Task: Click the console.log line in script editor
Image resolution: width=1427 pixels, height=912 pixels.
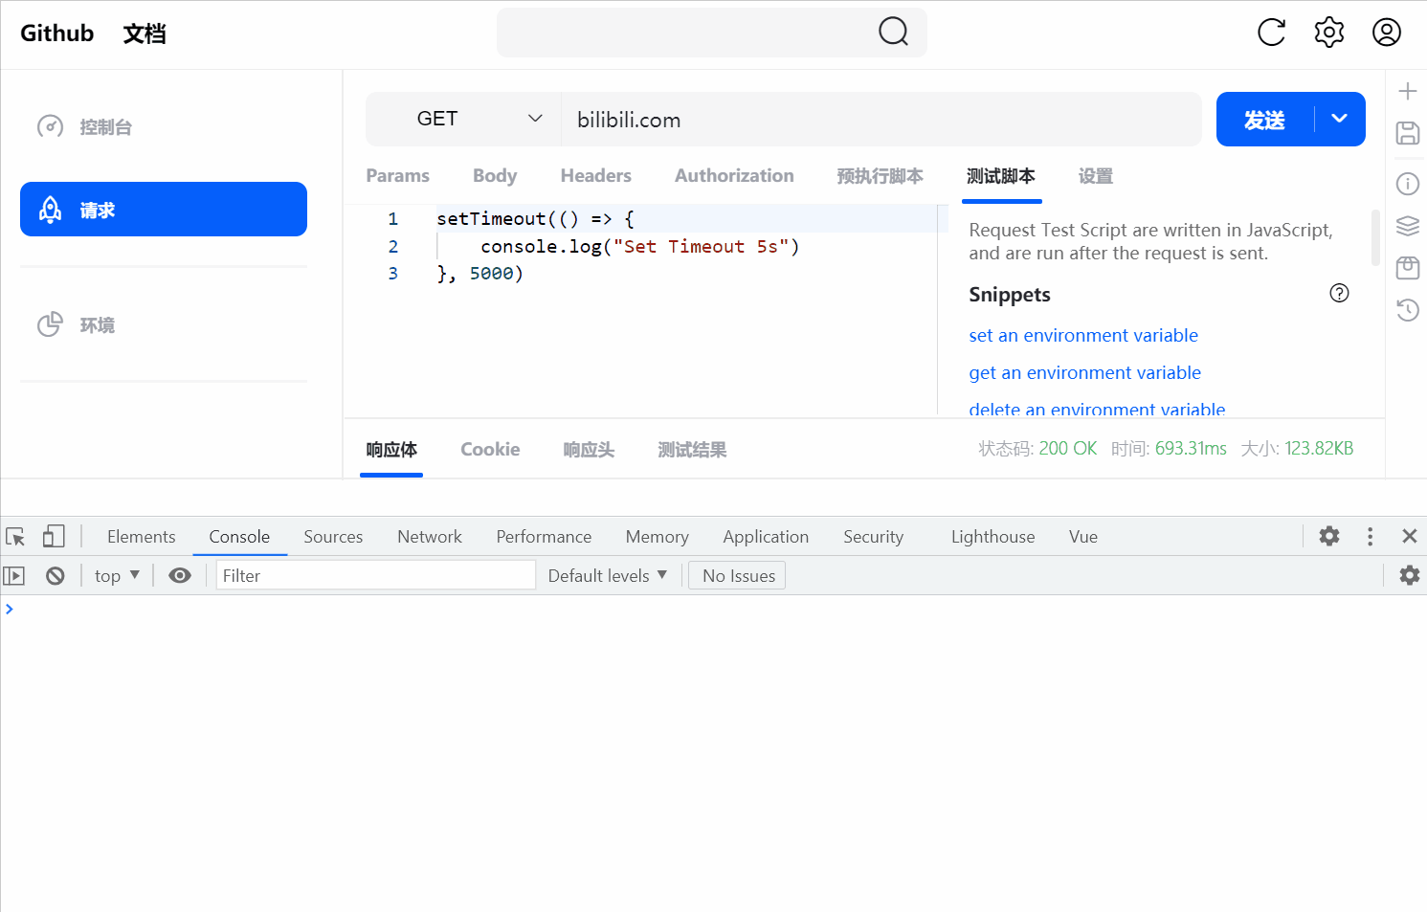Action: [639, 246]
